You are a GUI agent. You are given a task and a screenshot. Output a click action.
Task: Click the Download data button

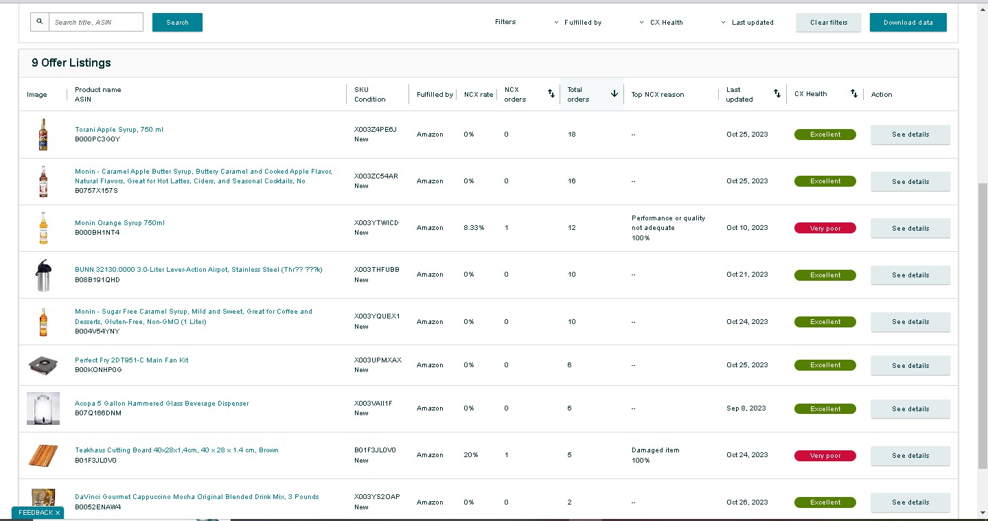pyautogui.click(x=908, y=22)
